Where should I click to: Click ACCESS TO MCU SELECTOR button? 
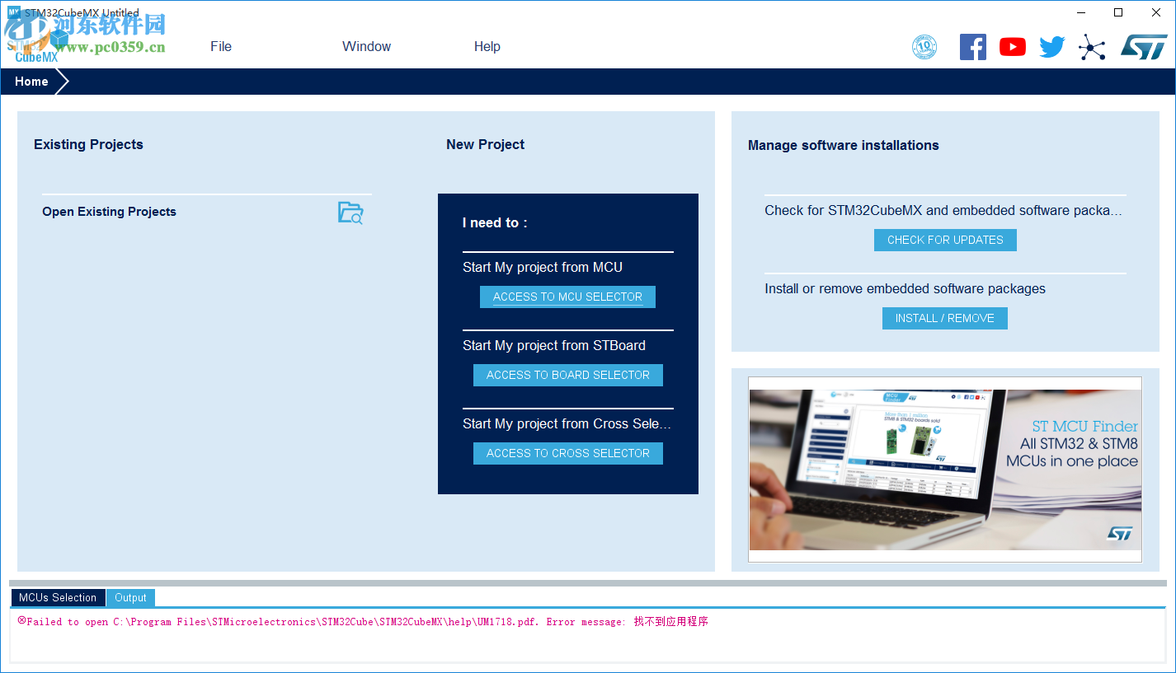(567, 297)
